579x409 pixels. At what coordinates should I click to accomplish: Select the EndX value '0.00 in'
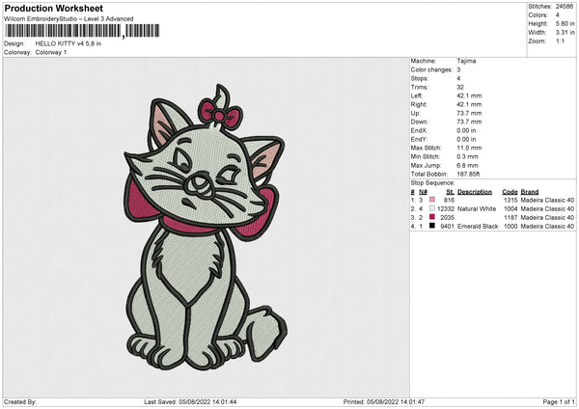[x=466, y=130]
